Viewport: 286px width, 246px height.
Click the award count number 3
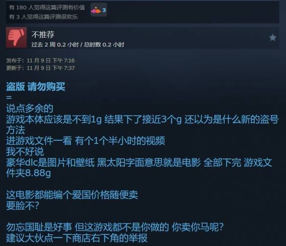point(104,10)
